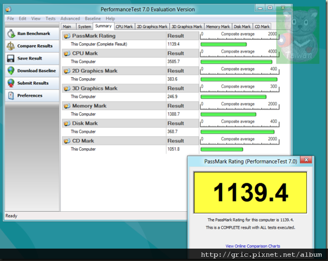Click the icon beside Disk Mark header
The height and width of the screenshot is (261, 328).
coord(67,123)
